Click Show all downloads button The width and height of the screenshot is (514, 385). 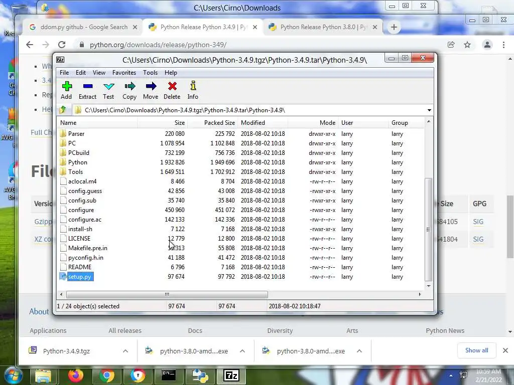477,350
